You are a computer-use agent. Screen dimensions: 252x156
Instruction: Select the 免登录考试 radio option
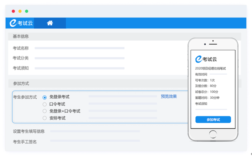click(x=45, y=97)
